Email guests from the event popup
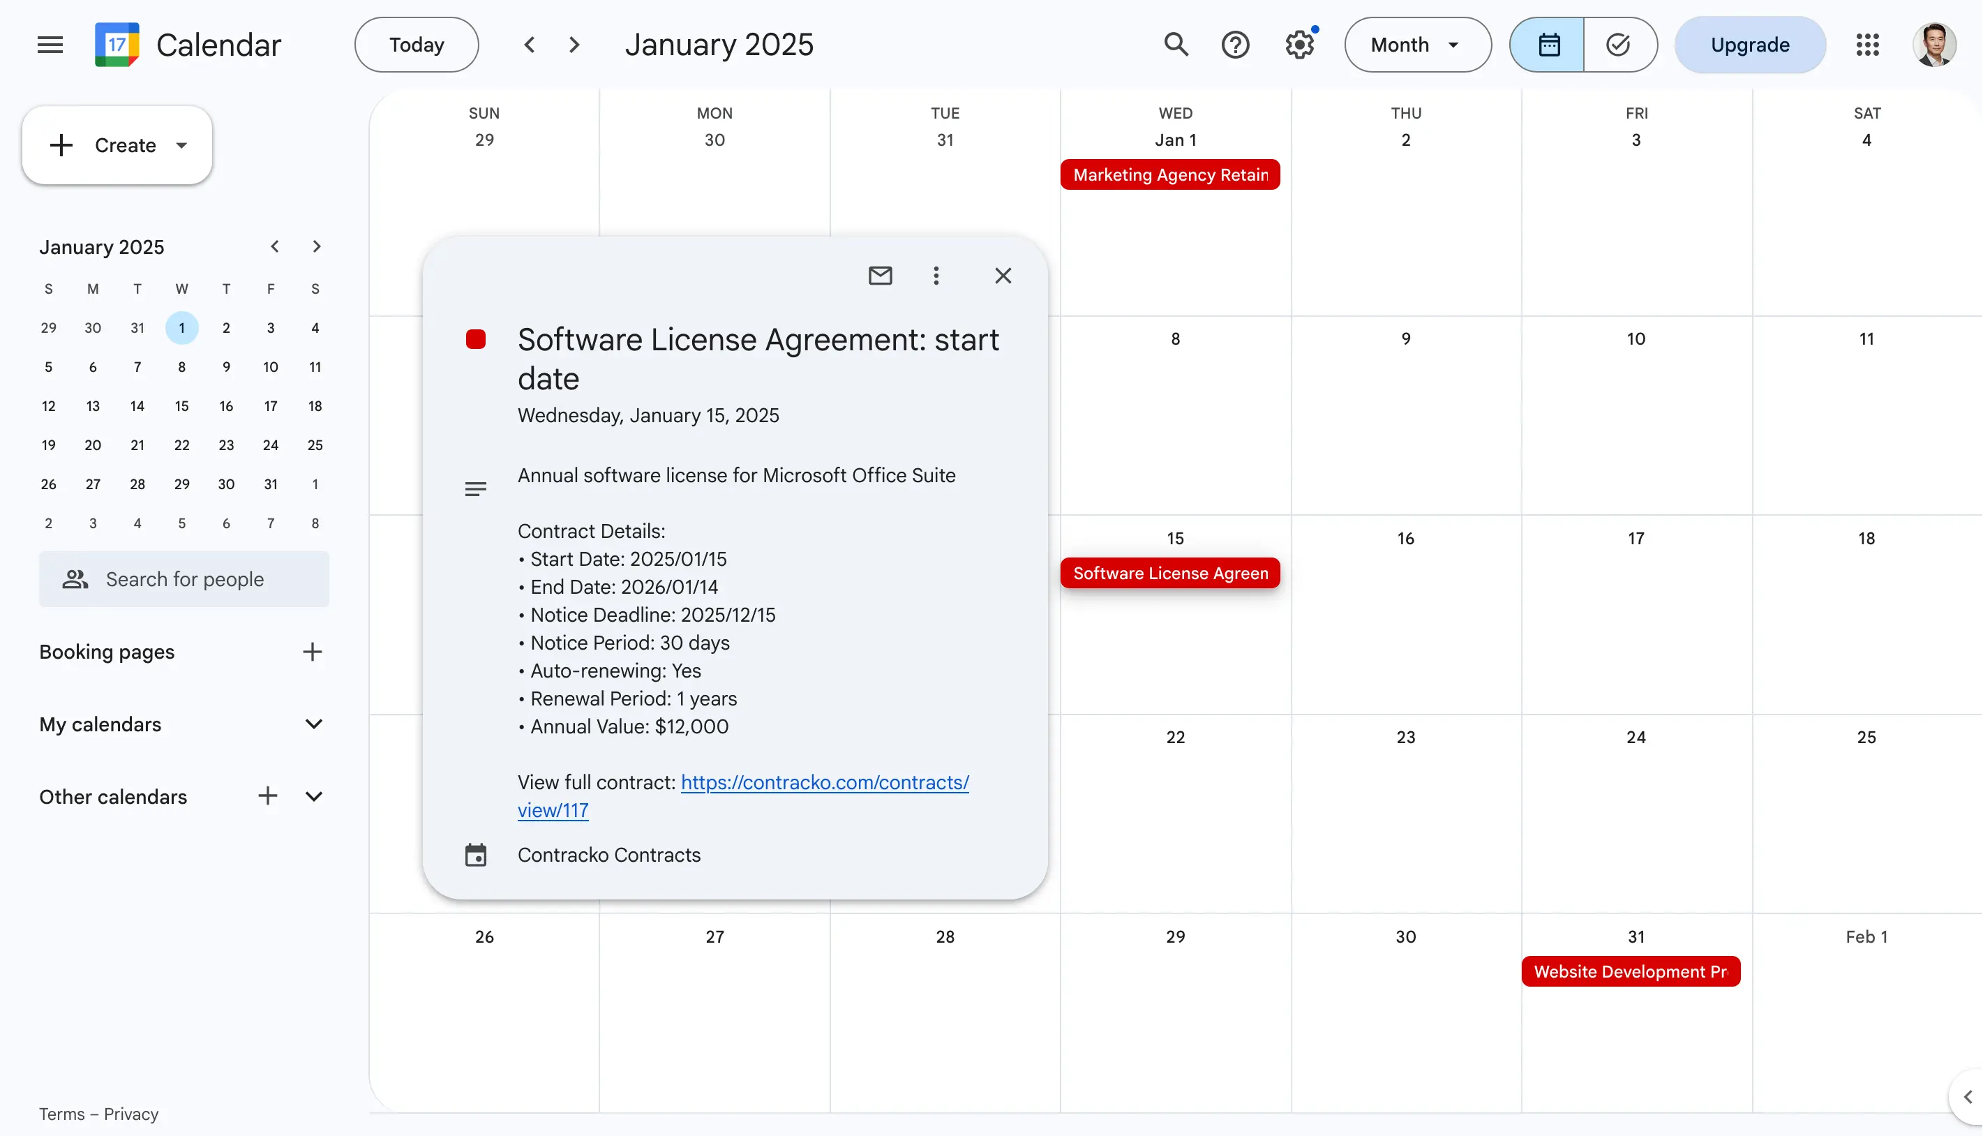1983x1136 pixels. click(x=880, y=276)
